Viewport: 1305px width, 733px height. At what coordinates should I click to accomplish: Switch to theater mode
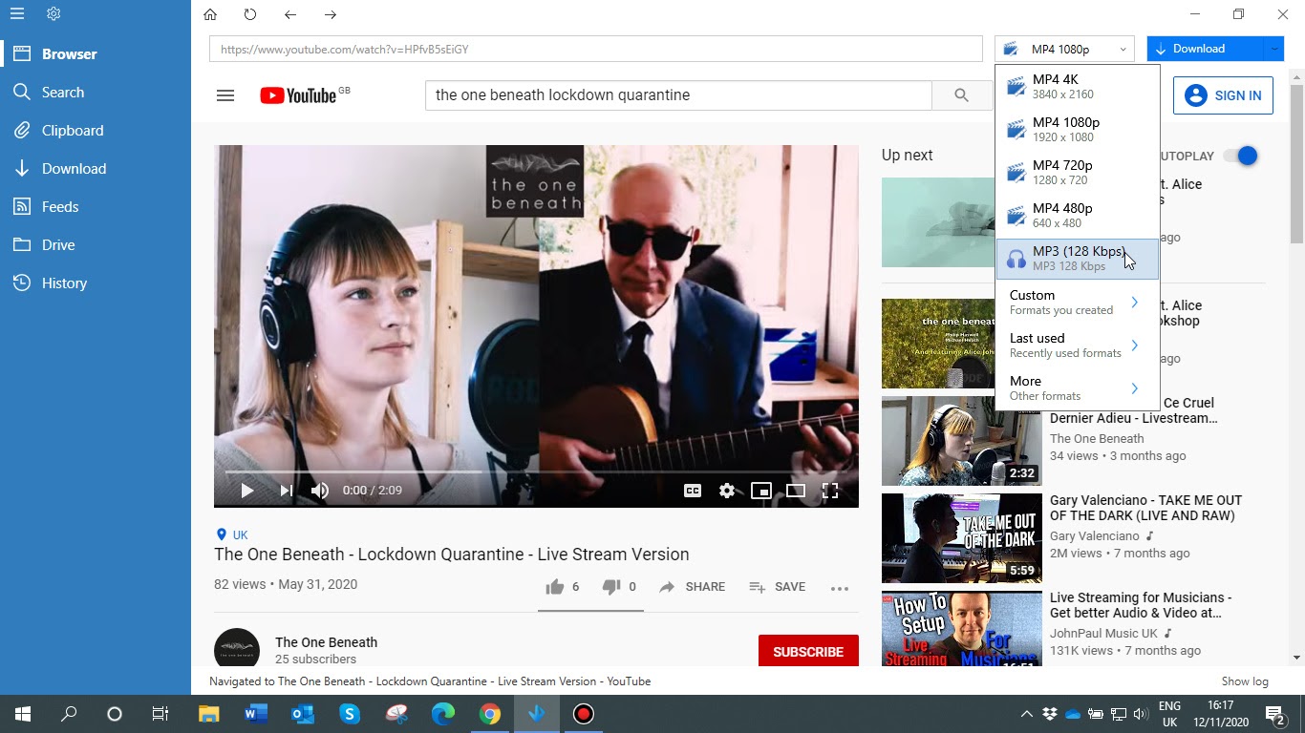796,491
